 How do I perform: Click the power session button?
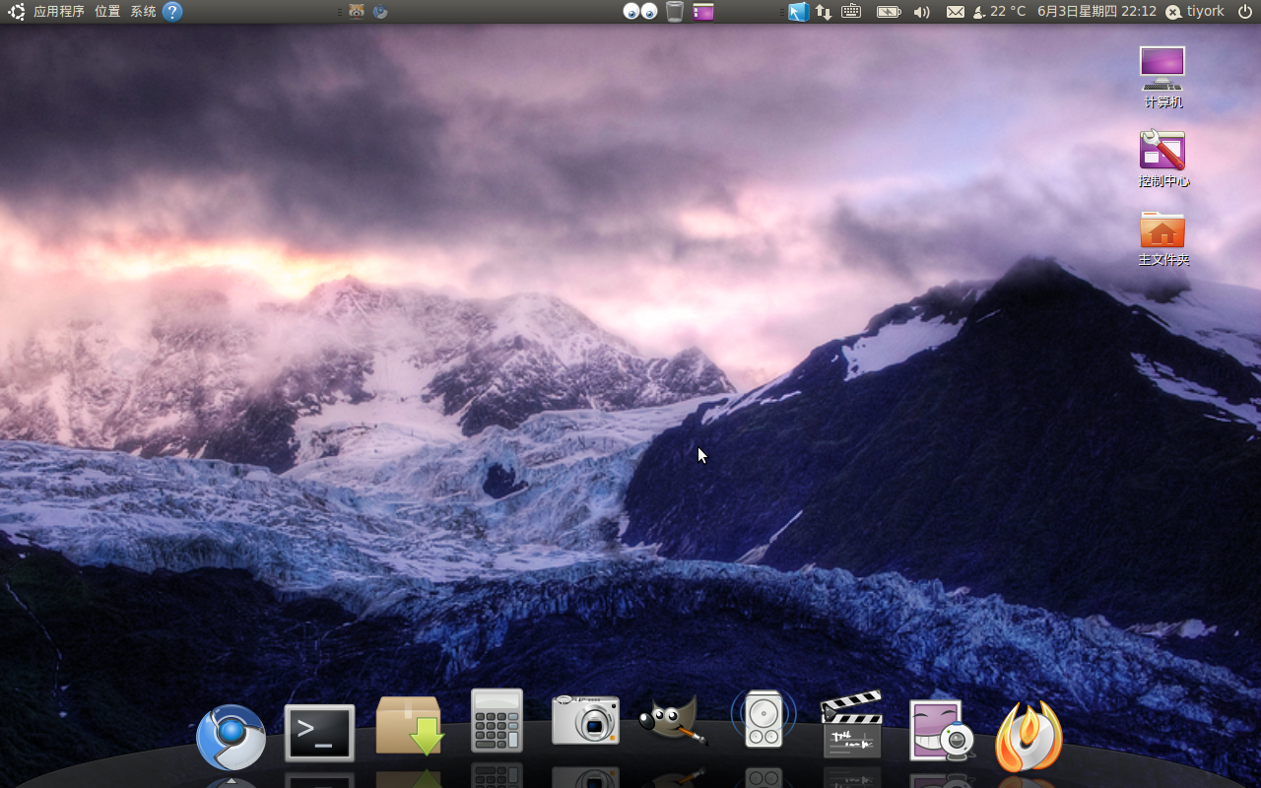click(x=1244, y=12)
